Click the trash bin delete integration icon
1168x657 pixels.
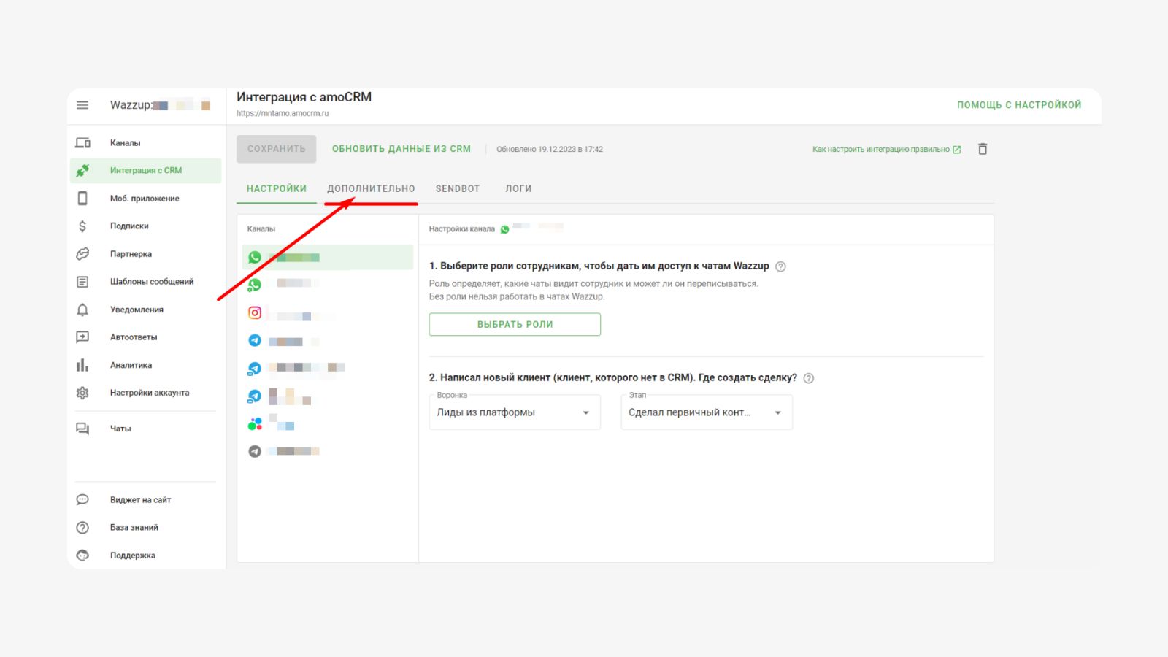[x=983, y=149]
